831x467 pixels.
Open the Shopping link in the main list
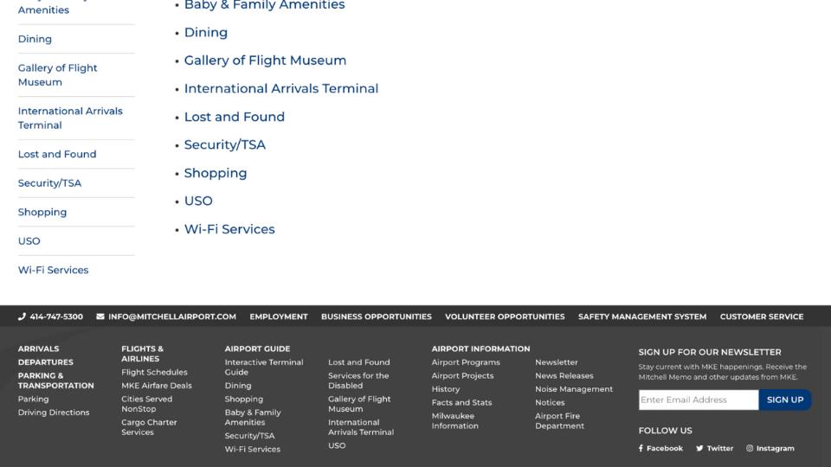216,173
